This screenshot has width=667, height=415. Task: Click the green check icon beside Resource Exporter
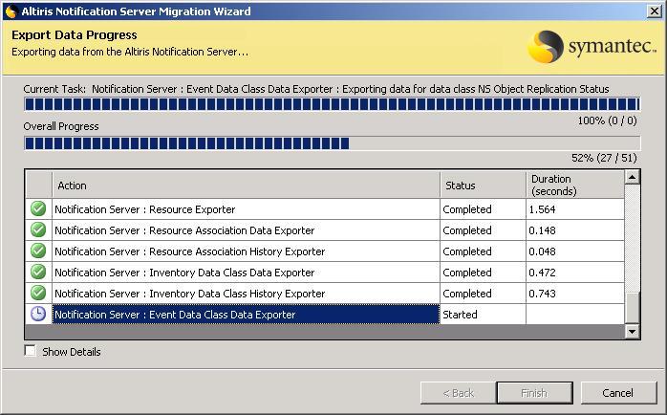point(38,209)
